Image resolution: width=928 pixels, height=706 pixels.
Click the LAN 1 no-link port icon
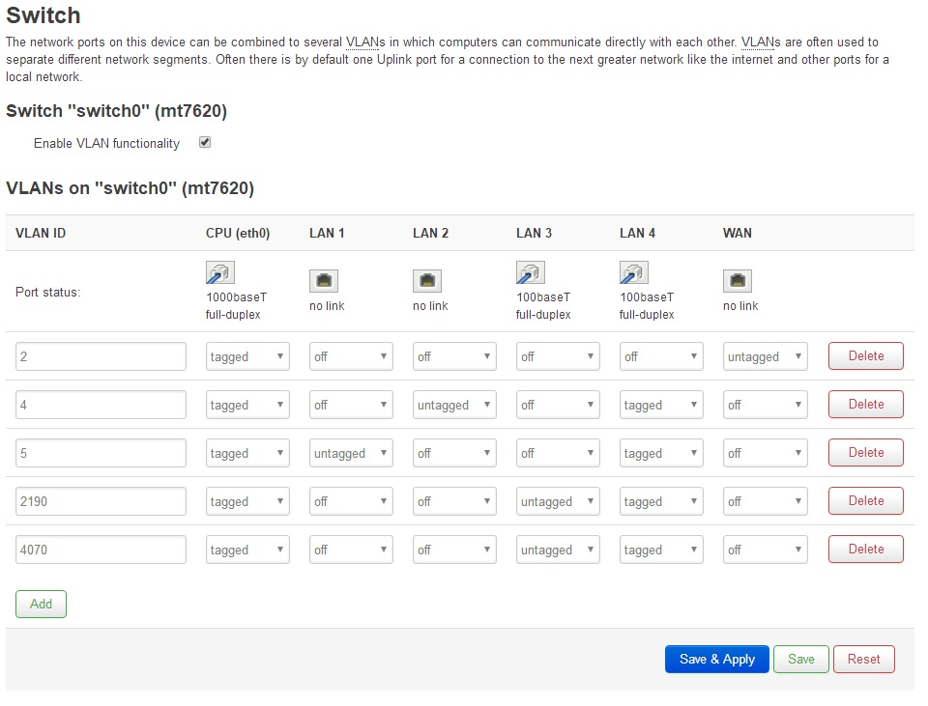pyautogui.click(x=323, y=279)
